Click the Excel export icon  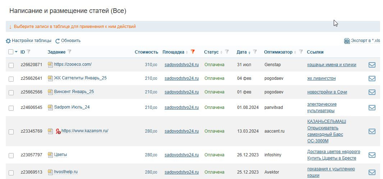coord(347,41)
